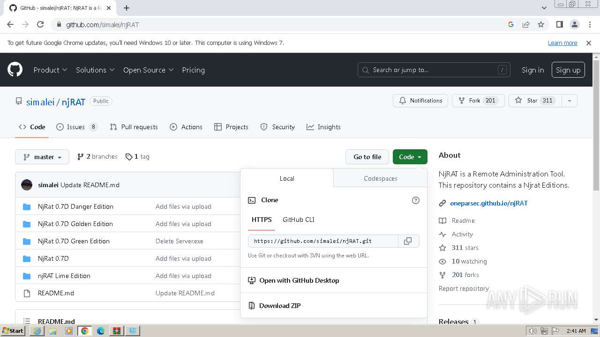Click the clone URL text field
600x337 pixels.
[323, 241]
